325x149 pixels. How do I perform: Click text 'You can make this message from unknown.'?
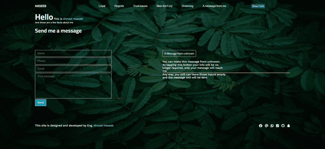click(x=191, y=62)
